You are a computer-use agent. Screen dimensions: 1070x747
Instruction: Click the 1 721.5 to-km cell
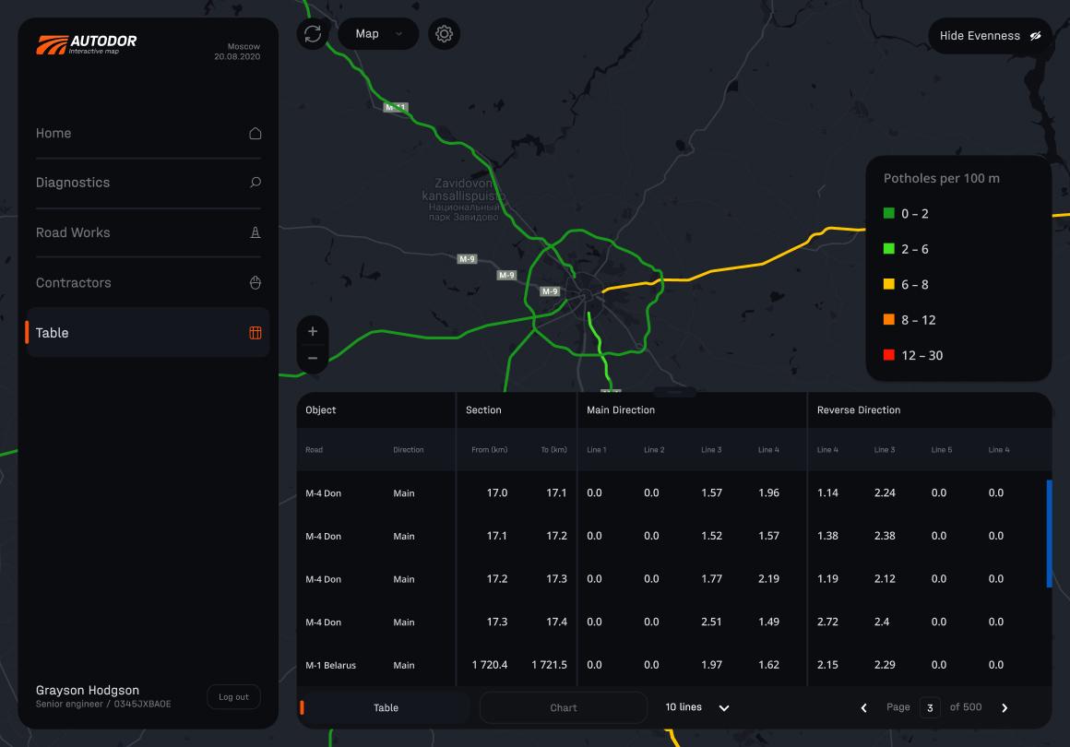coord(549,664)
